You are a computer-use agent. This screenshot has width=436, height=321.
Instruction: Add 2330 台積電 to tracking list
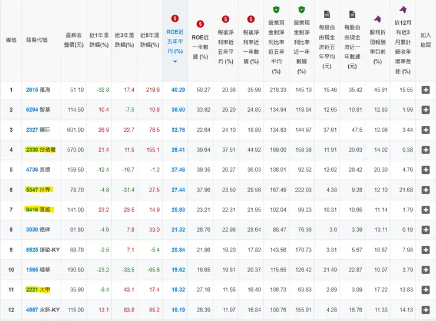(425, 150)
